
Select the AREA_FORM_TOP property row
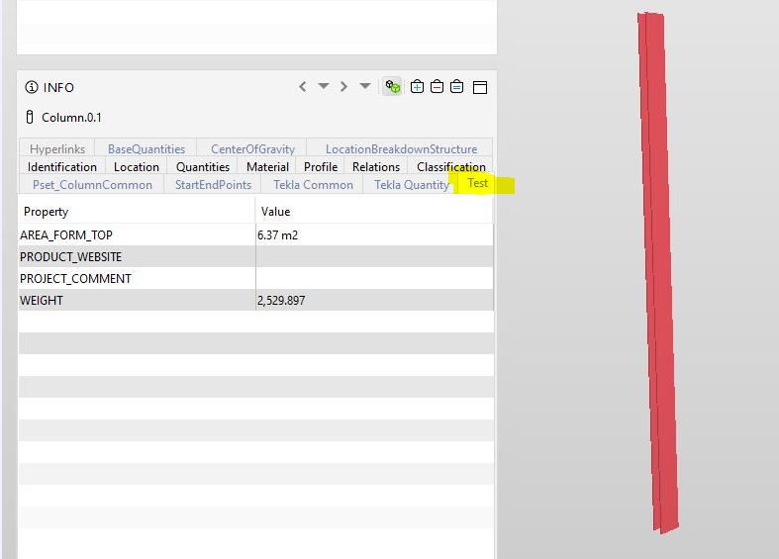click(x=255, y=234)
